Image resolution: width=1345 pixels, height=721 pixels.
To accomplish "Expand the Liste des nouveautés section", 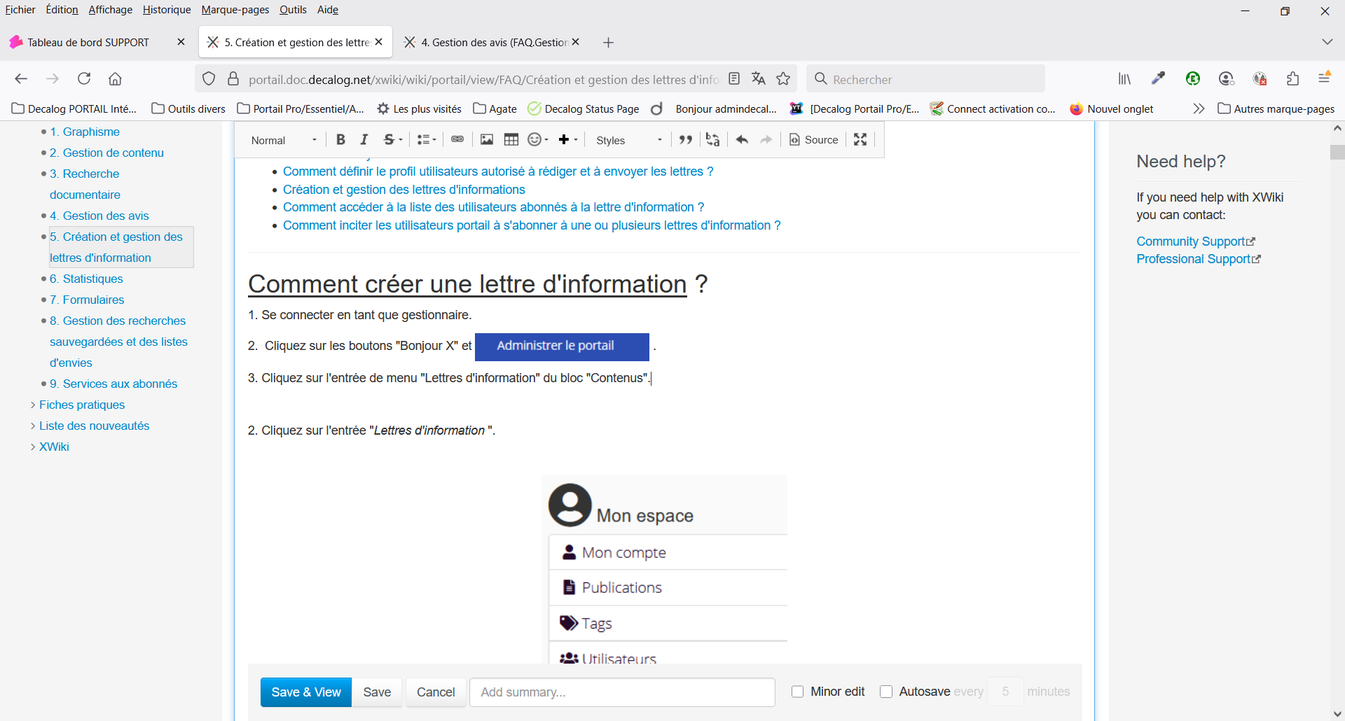I will pos(33,426).
